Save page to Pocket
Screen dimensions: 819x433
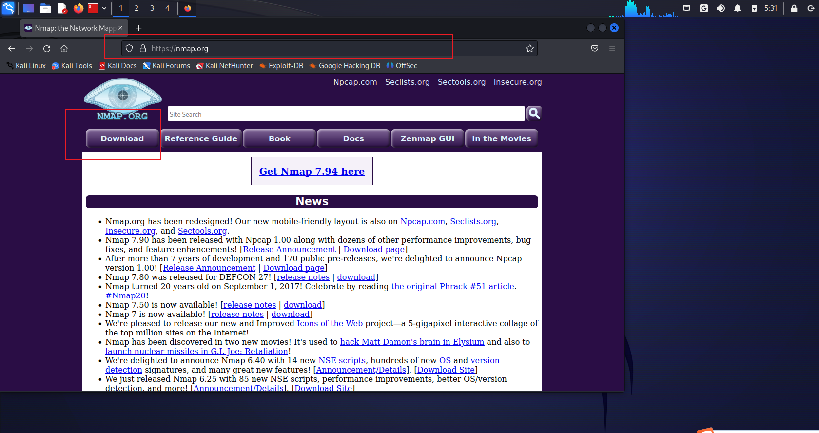(x=595, y=48)
